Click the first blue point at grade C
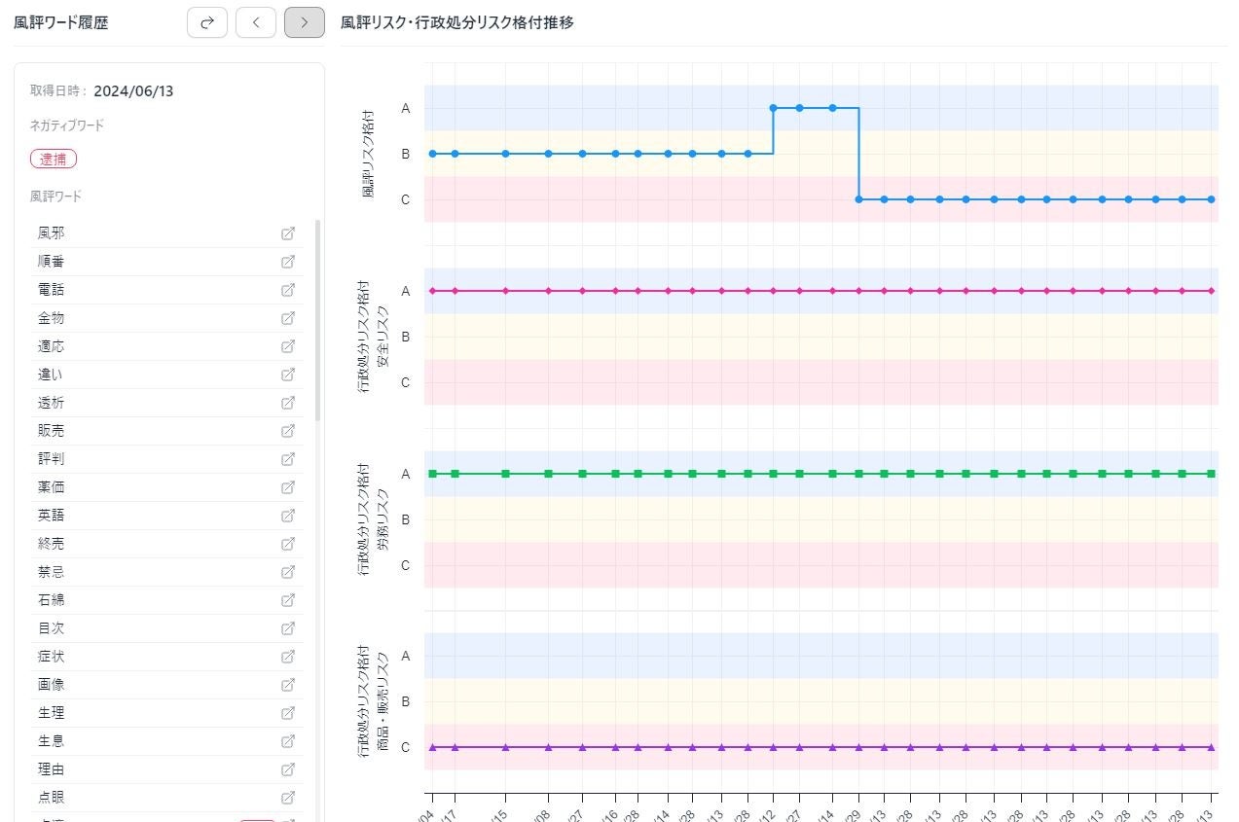 coord(858,199)
